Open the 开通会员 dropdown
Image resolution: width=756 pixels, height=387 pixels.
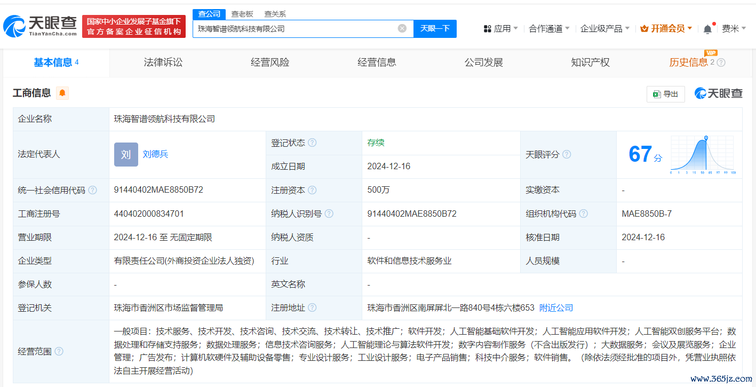(666, 28)
